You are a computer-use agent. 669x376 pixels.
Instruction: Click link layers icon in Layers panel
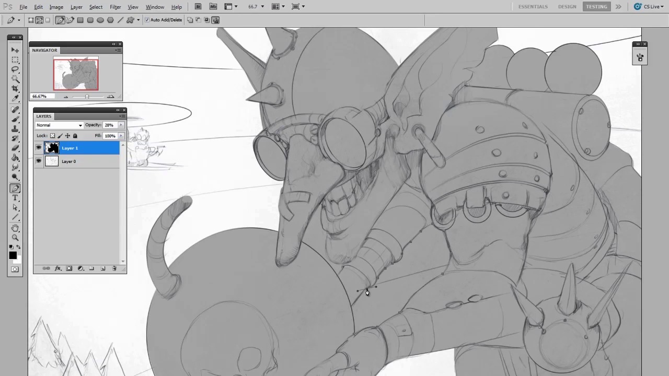pyautogui.click(x=47, y=268)
